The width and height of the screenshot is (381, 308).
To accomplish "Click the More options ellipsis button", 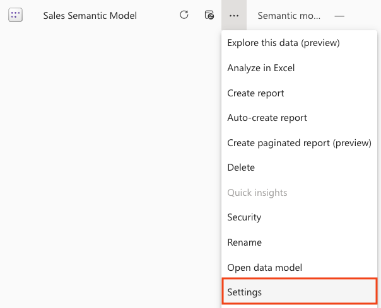I will click(x=234, y=16).
